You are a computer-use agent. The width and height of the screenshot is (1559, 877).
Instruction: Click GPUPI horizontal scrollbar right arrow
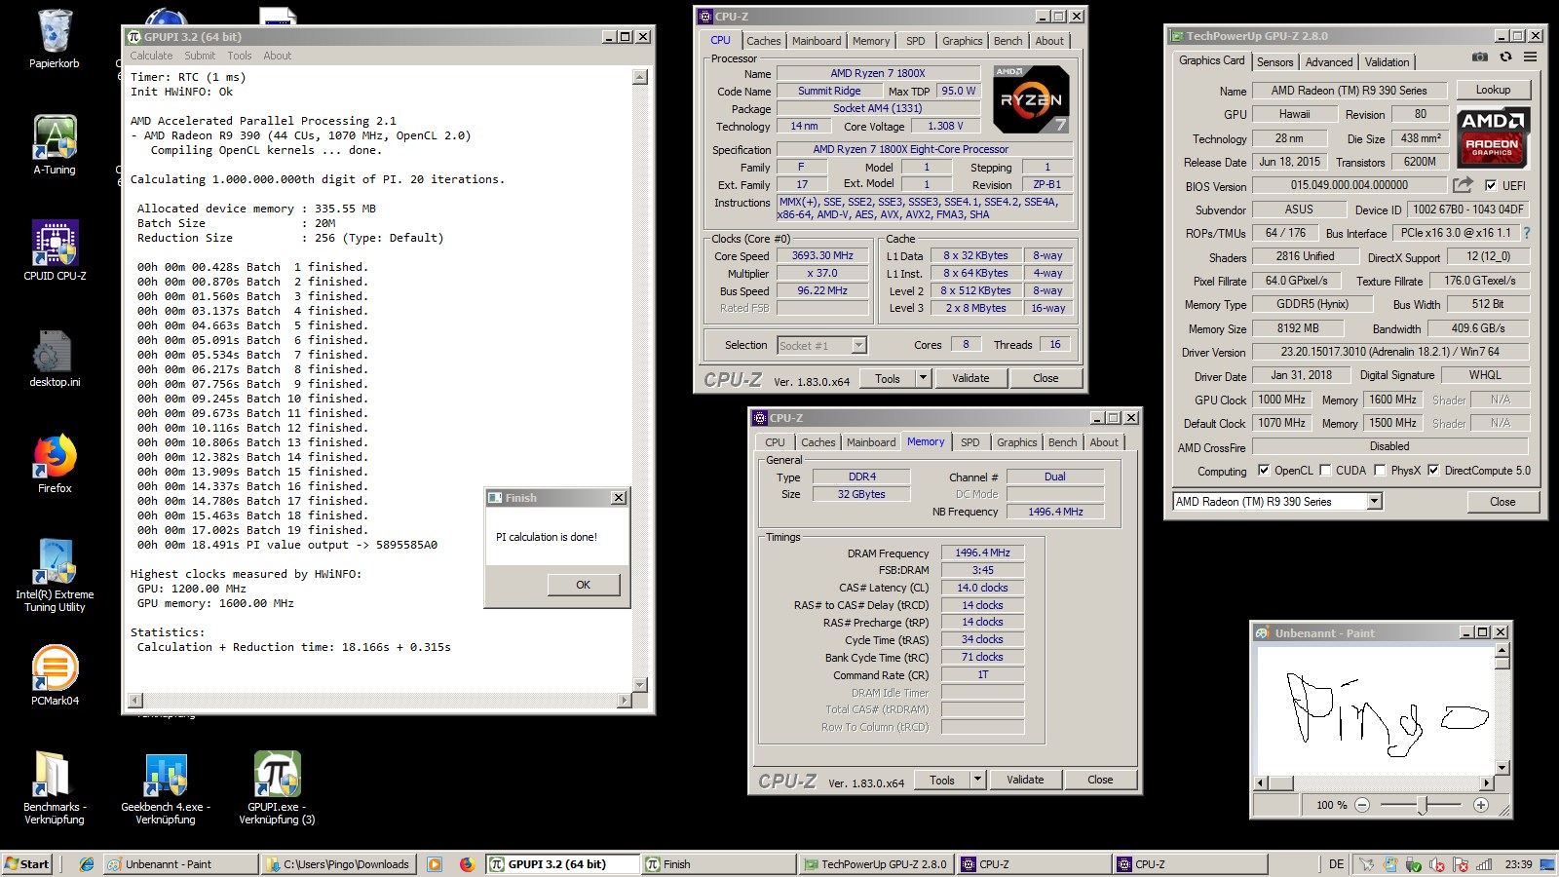coord(624,700)
